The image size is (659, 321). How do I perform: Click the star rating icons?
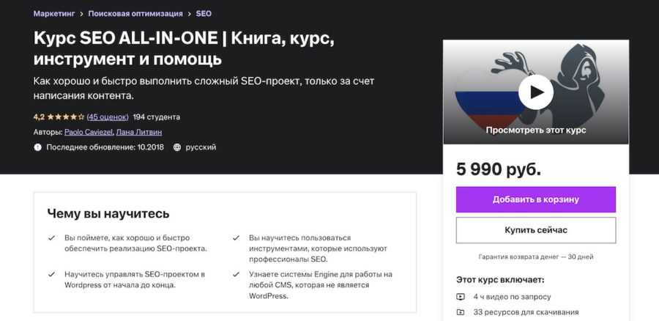click(x=66, y=117)
